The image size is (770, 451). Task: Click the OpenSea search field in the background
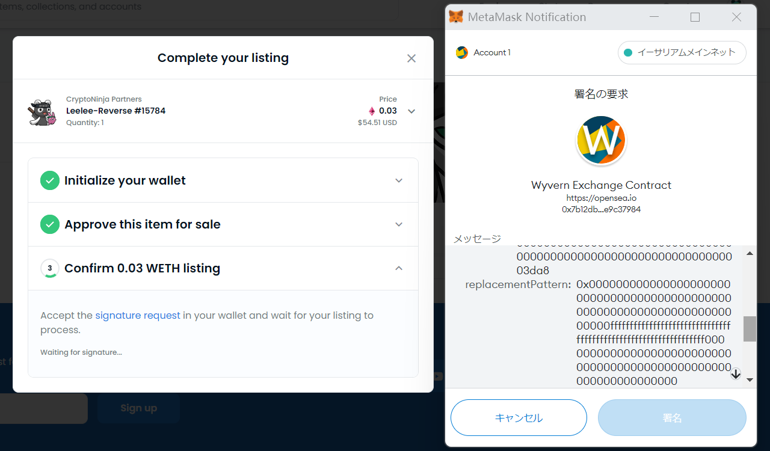pyautogui.click(x=199, y=8)
